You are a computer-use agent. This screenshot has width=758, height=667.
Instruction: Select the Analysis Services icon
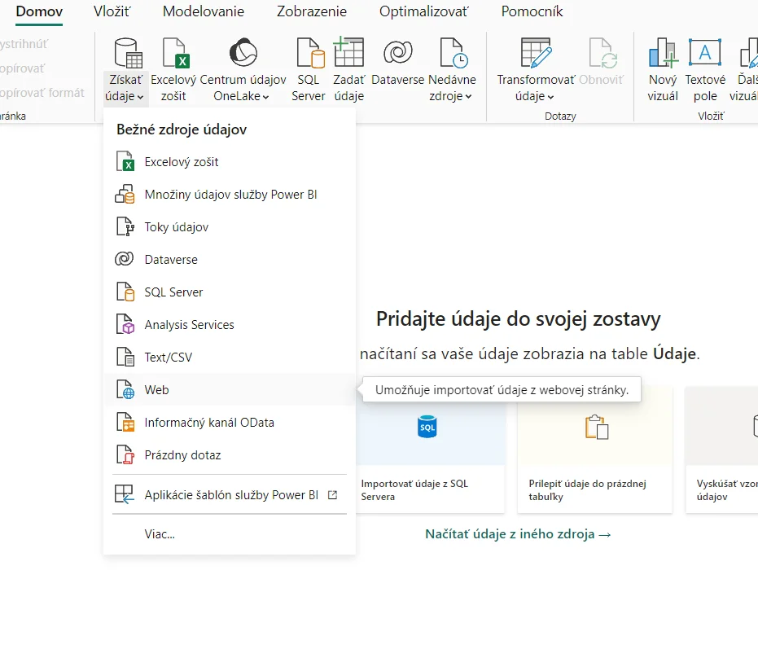tap(125, 324)
